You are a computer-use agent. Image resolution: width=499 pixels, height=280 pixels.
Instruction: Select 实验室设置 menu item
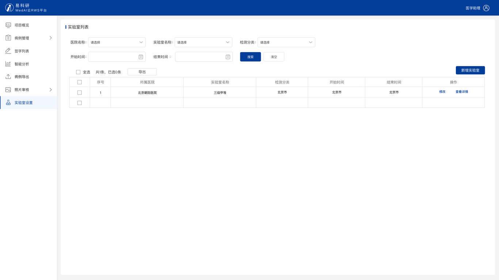[28, 102]
